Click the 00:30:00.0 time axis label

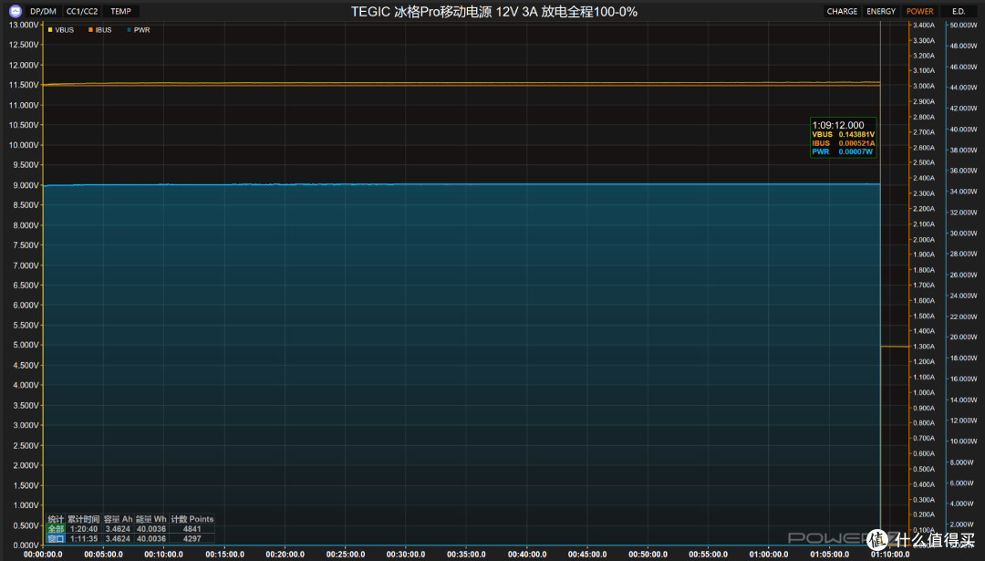pyautogui.click(x=405, y=554)
